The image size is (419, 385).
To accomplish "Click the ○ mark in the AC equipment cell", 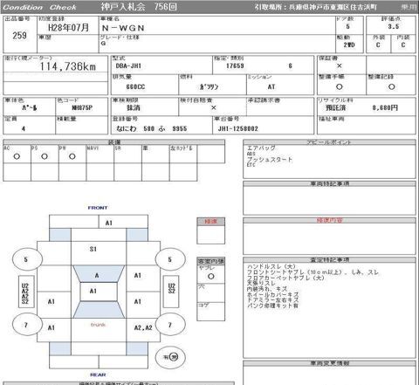I will (x=17, y=156).
